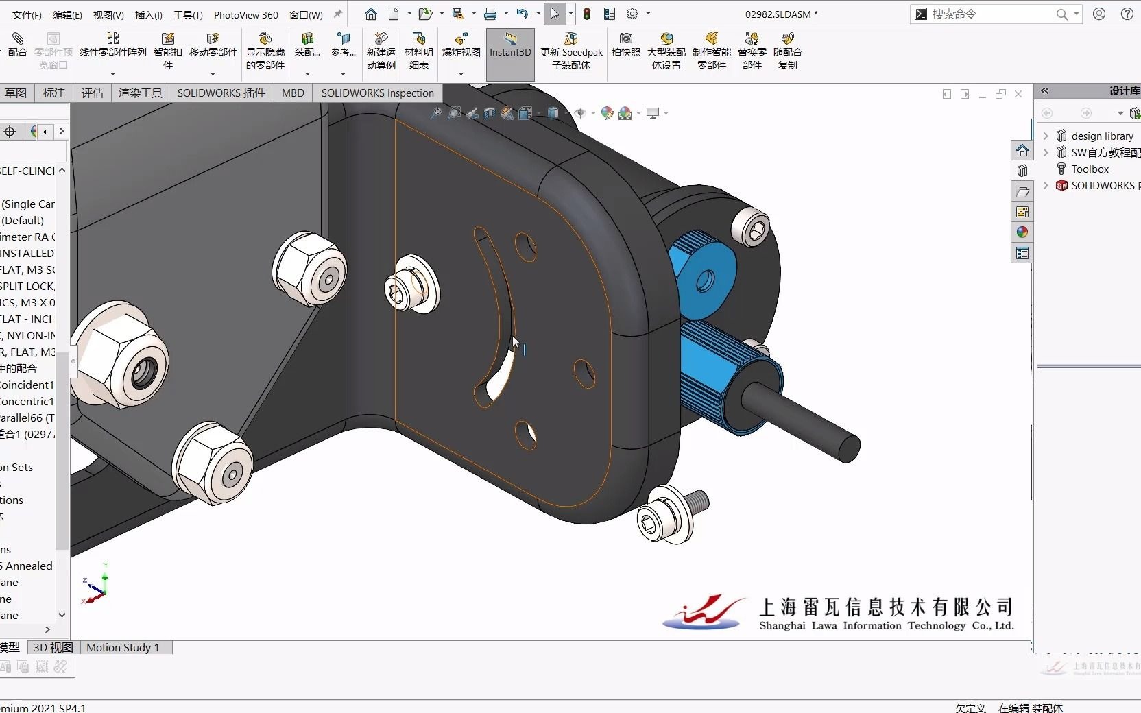Image resolution: width=1141 pixels, height=713 pixels.
Task: Open a file with the Open folder icon
Action: pos(426,14)
